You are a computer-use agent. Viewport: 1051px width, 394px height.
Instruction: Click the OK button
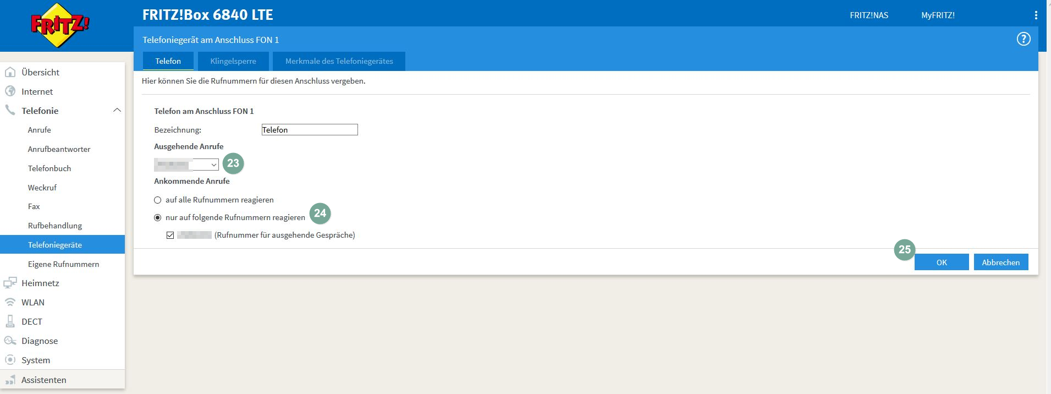942,262
